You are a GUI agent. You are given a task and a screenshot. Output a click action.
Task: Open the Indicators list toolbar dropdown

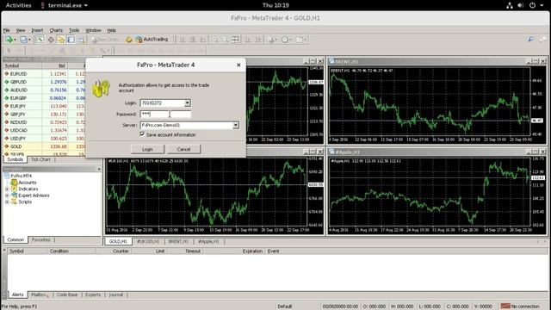click(x=272, y=40)
